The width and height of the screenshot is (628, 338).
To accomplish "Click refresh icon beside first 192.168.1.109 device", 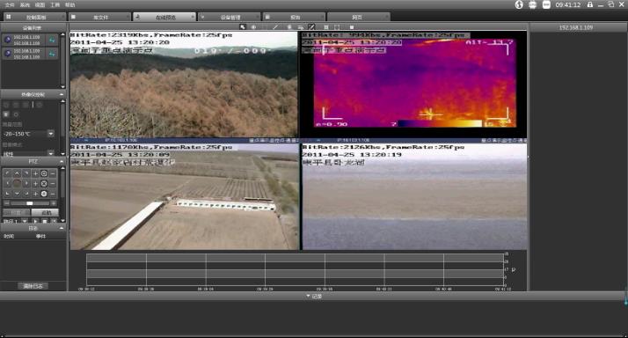I will click(52, 40).
